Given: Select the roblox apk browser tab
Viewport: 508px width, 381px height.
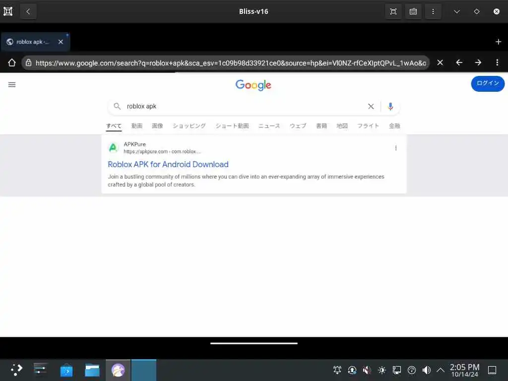Looking at the screenshot, I should pos(32,42).
